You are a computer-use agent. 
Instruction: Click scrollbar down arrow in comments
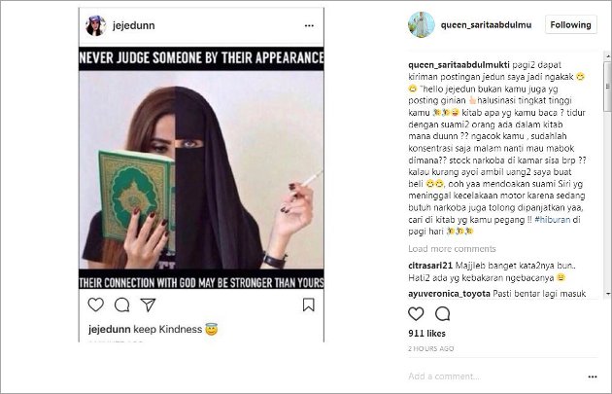click(608, 294)
